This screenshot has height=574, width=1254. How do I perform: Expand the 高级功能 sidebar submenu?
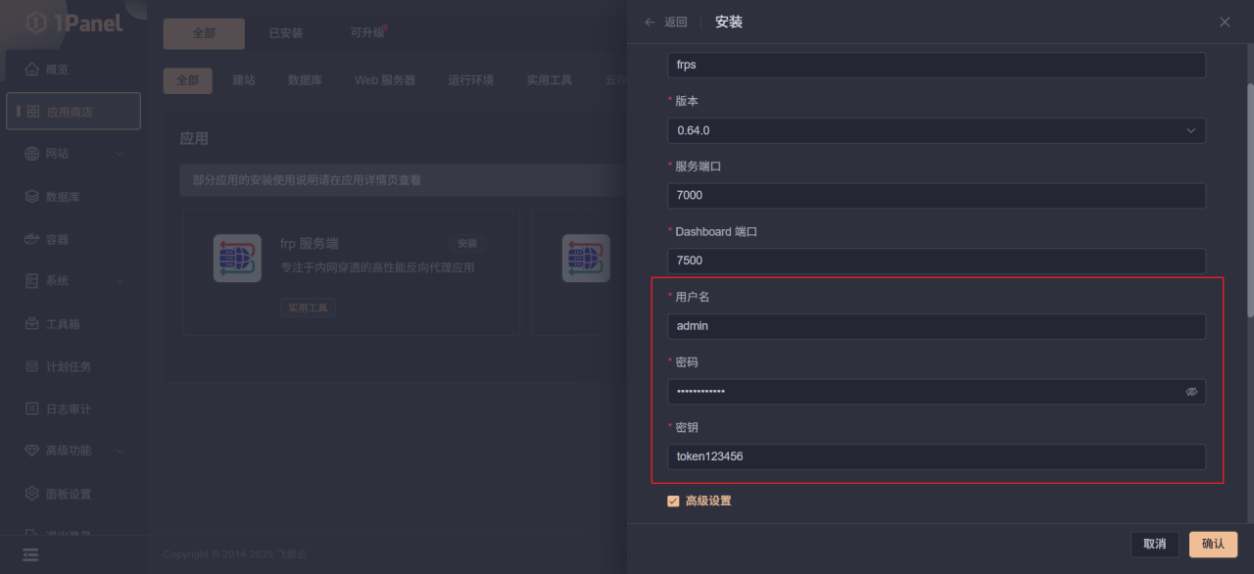pyautogui.click(x=120, y=451)
